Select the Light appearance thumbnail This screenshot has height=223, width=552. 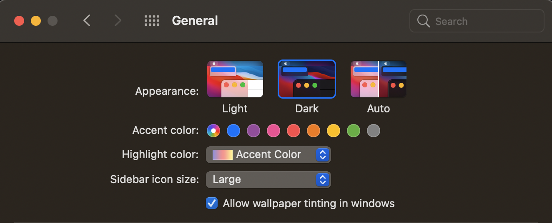[235, 79]
